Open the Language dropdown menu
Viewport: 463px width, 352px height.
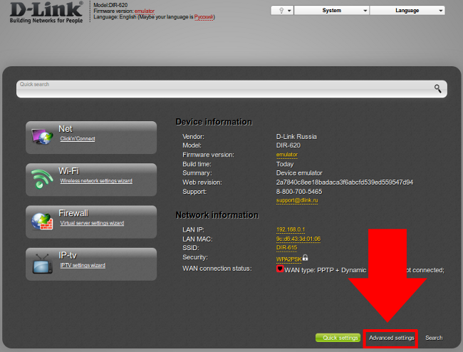coord(407,11)
